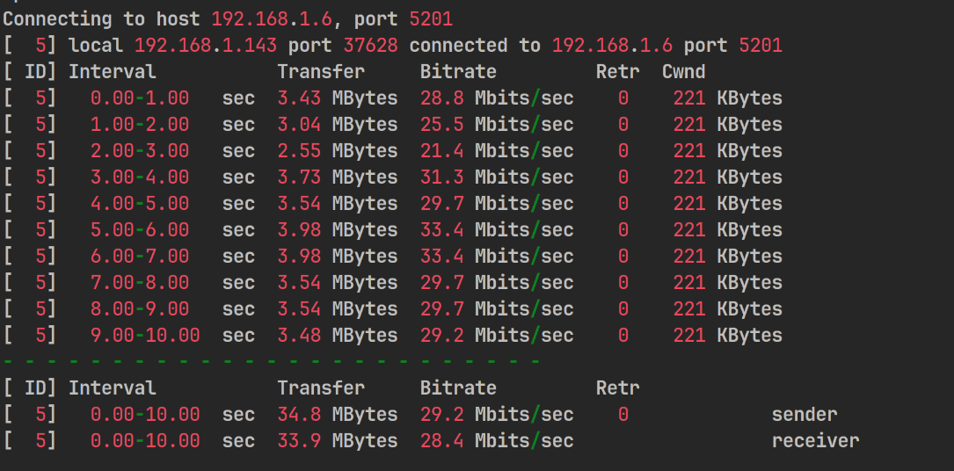Click the words 'connected to'
Screen dimensions: 954x471
(475, 46)
